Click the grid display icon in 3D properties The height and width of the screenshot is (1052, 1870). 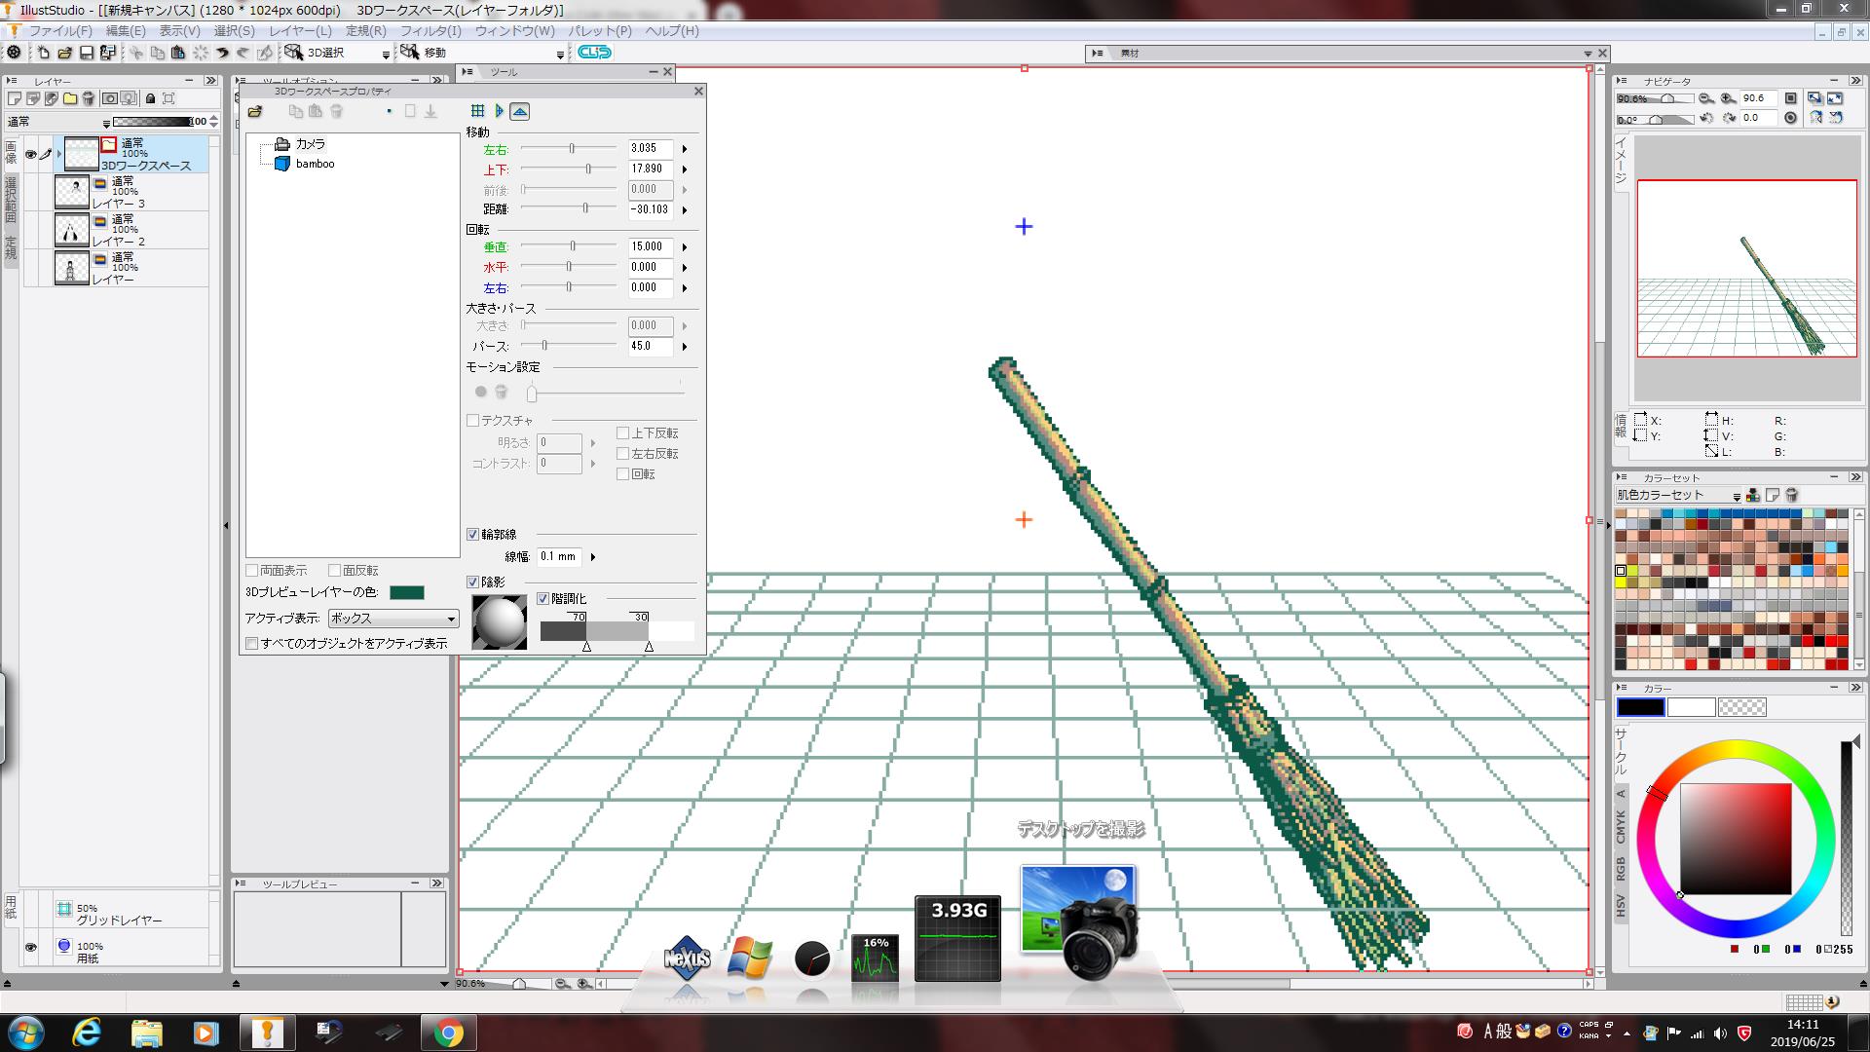click(x=477, y=111)
